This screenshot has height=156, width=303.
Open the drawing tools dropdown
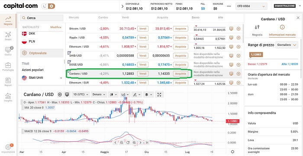(137, 95)
